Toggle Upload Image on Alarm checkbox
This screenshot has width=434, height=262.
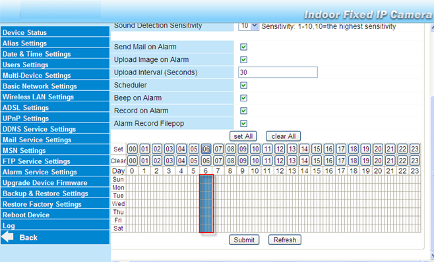pyautogui.click(x=243, y=60)
